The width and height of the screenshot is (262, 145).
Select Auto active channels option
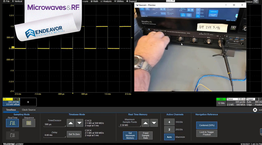(169, 137)
